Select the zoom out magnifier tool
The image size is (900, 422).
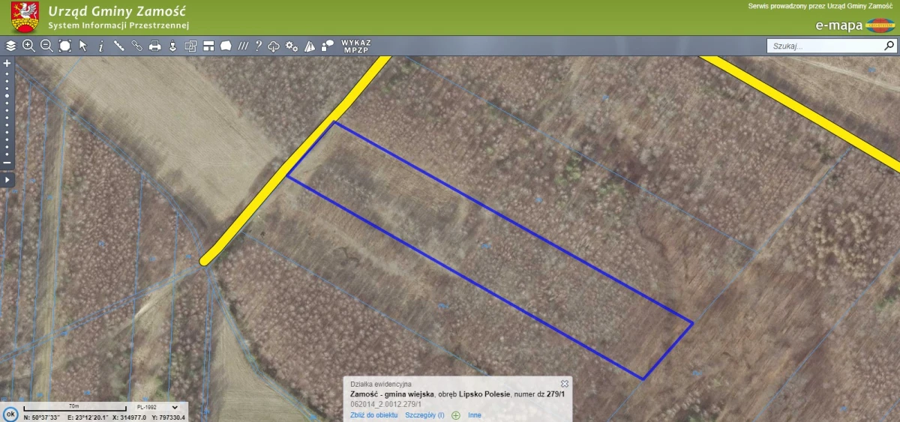coord(46,46)
